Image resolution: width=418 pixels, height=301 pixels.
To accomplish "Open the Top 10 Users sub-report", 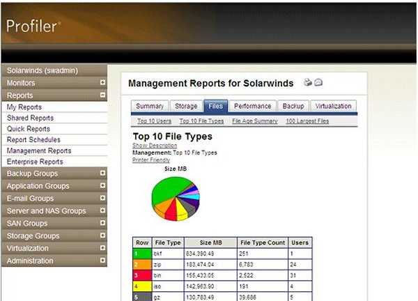I will coord(155,121).
